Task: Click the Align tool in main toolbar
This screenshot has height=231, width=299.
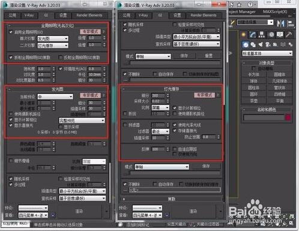Action: (291, 23)
